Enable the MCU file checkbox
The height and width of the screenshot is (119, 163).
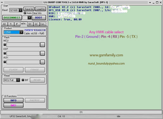tap(5, 45)
